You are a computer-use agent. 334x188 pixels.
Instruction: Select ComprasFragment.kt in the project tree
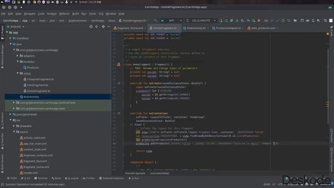click(39, 79)
